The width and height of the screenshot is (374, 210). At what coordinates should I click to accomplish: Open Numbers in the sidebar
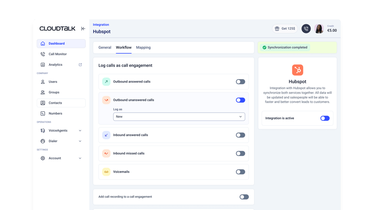61,114
